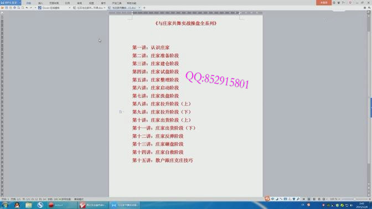The height and width of the screenshot is (209, 372).
Task: Add a new document tab with plus
Action: point(144,8)
